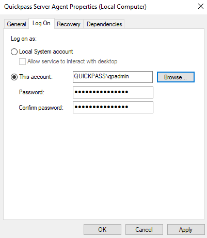Image resolution: width=207 pixels, height=238 pixels.
Task: Tick Allow service to interact with desktop checkbox
Action: (22, 61)
